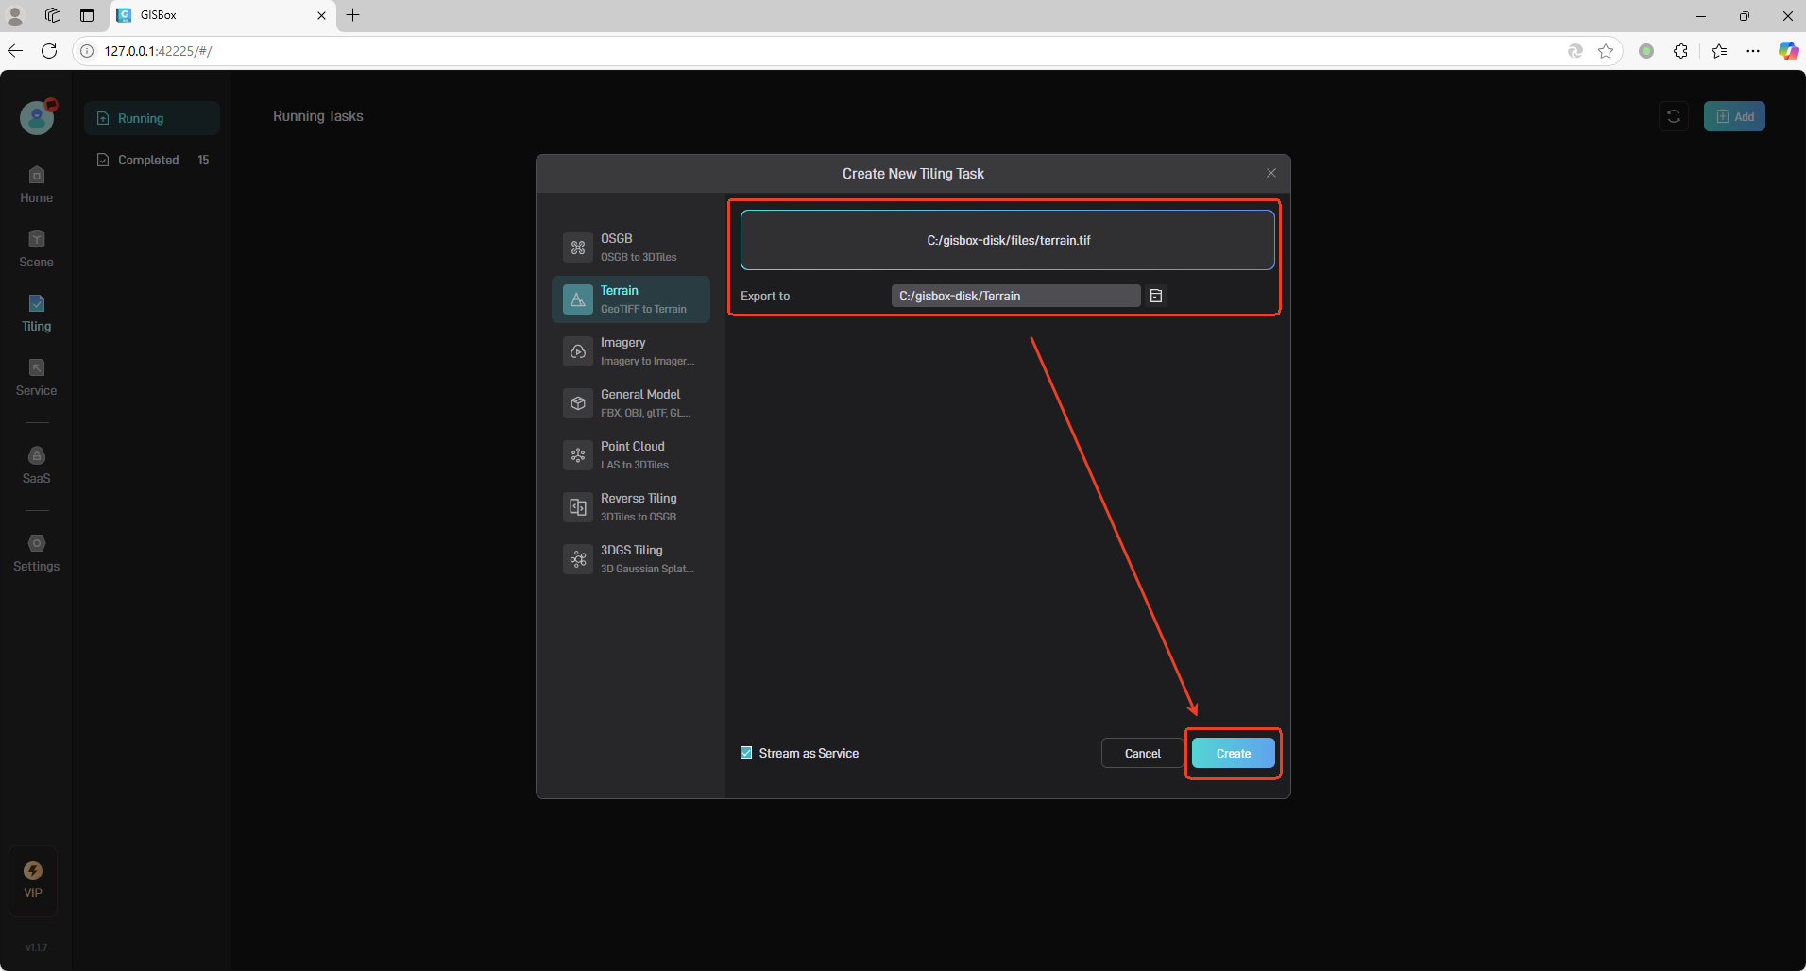Open the Tiling section in sidebar
1806x971 pixels.
(36, 313)
